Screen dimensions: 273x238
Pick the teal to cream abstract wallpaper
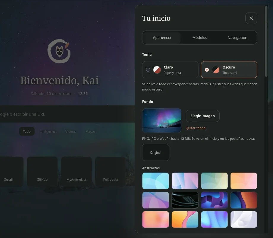click(x=214, y=181)
